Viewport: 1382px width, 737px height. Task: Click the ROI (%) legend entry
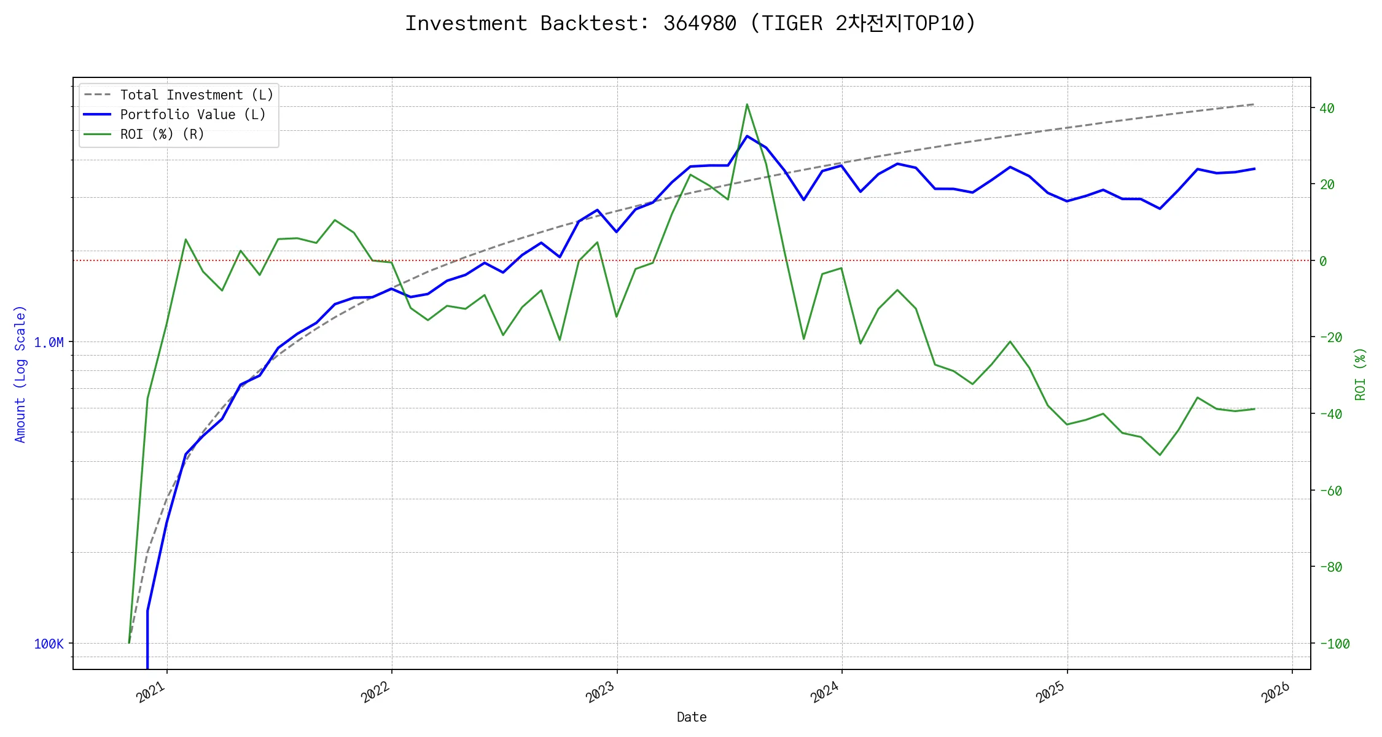[x=162, y=135]
